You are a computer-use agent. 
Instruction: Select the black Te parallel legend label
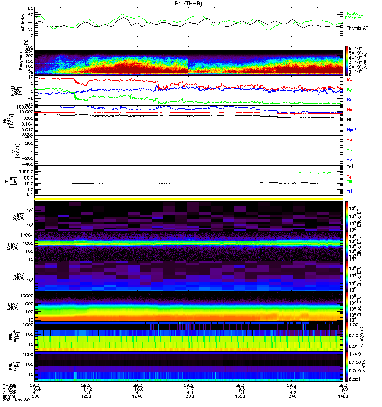tap(350, 167)
